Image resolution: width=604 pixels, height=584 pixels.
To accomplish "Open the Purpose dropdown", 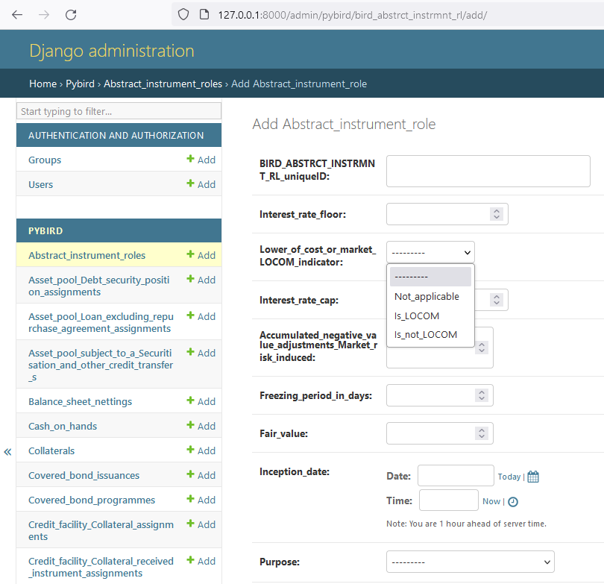I will click(x=470, y=562).
